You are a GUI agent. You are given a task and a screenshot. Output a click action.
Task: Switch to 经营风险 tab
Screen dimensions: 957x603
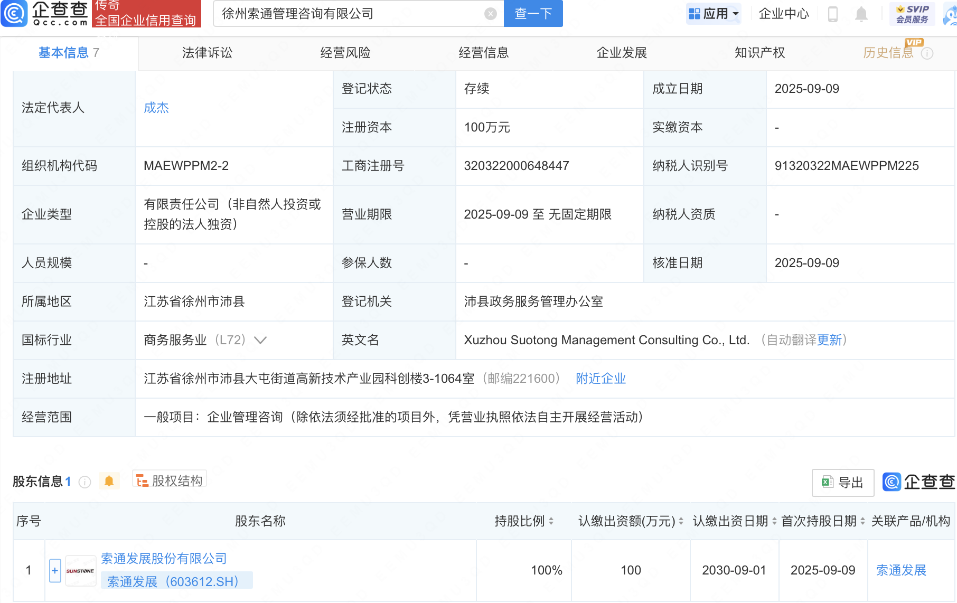point(346,53)
